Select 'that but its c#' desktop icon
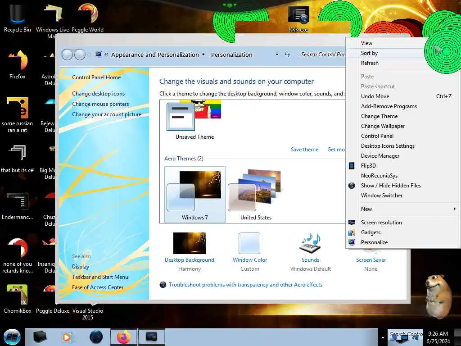 coord(18,159)
